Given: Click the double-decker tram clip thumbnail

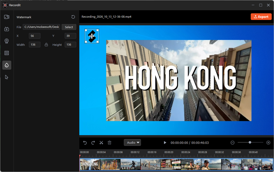Looking at the screenshot, I should [x=171, y=164].
